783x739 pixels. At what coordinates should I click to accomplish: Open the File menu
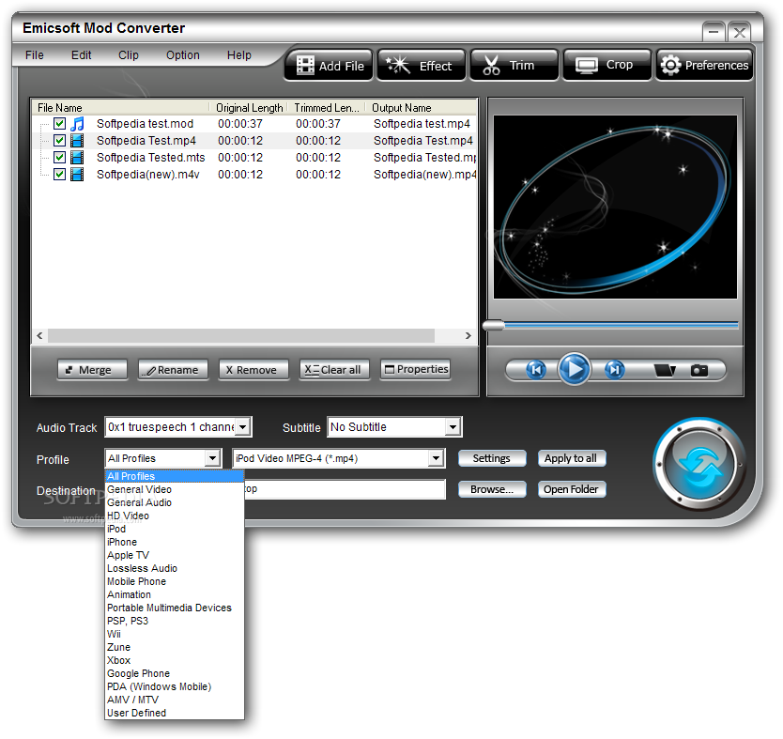pyautogui.click(x=35, y=55)
